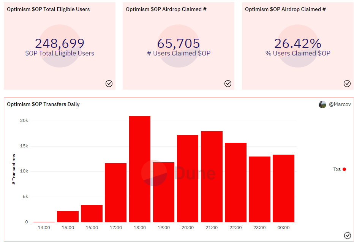The width and height of the screenshot is (354, 242).
Task: Select the 16:00 bar in the chart
Action: (x=92, y=214)
